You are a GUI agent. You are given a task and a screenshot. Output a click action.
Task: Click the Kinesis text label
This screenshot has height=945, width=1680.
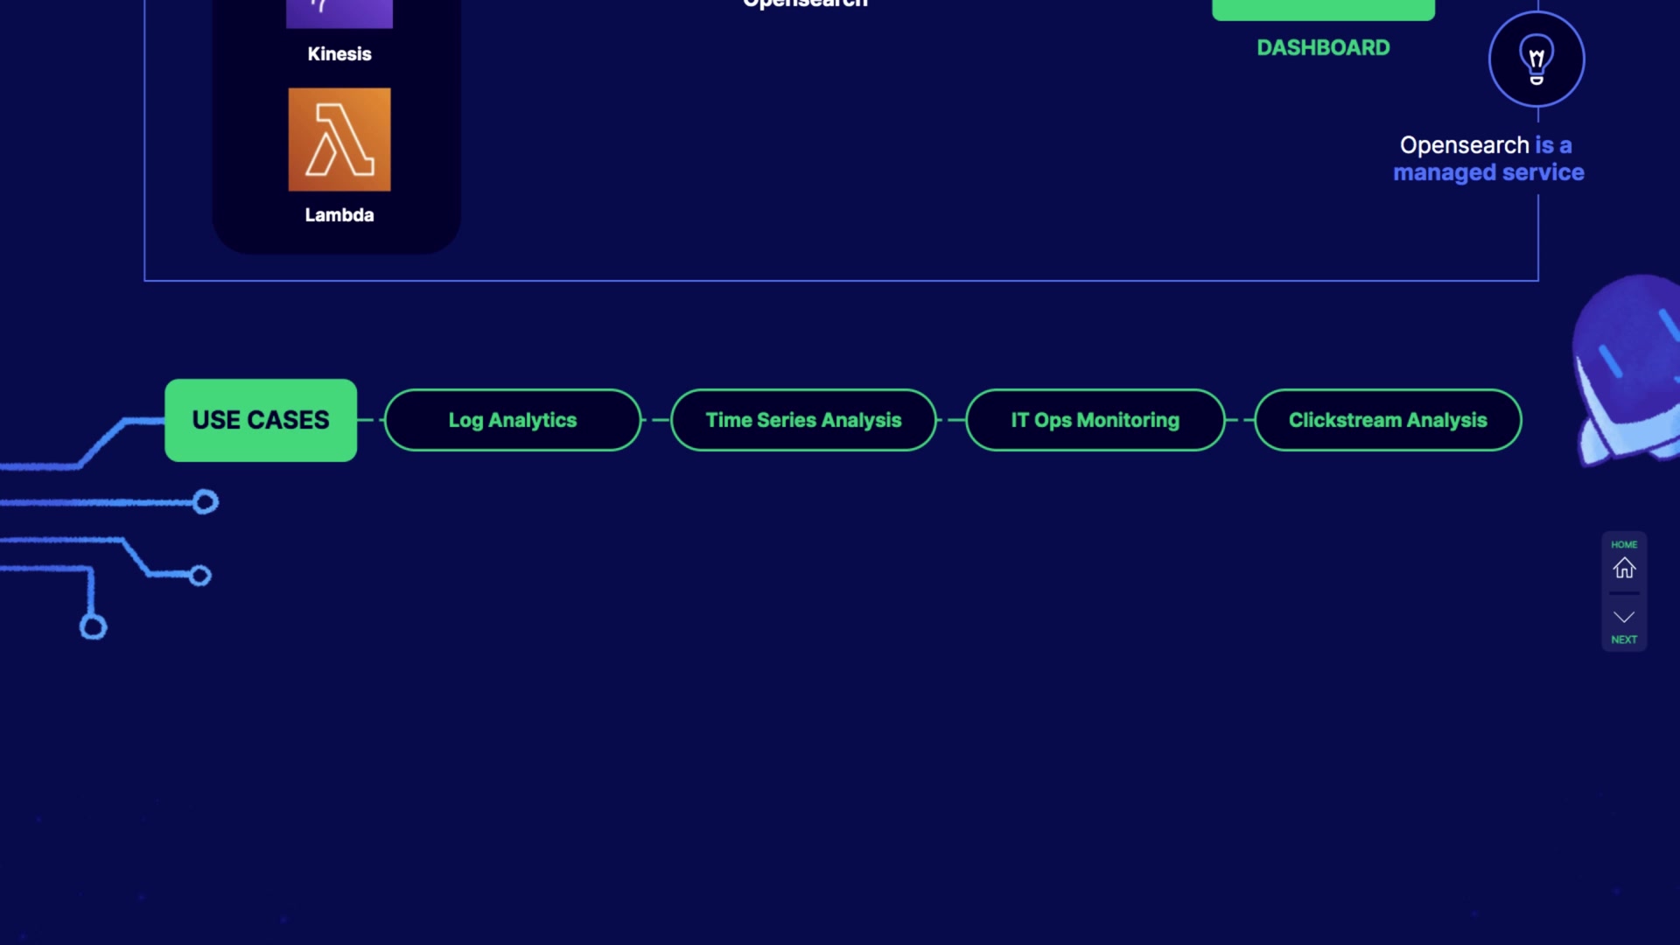pyautogui.click(x=339, y=54)
